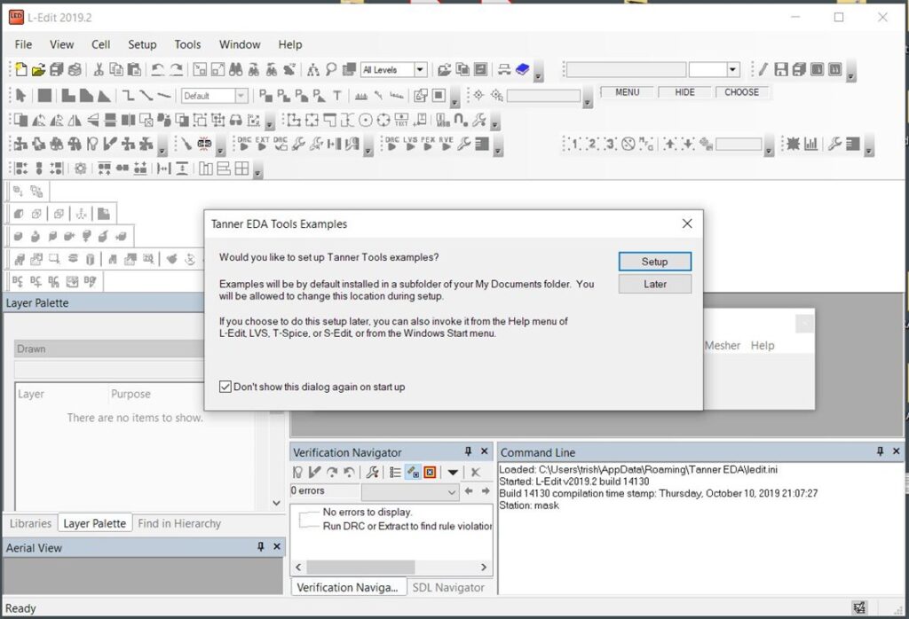Click the CHOOSE button

tap(741, 92)
